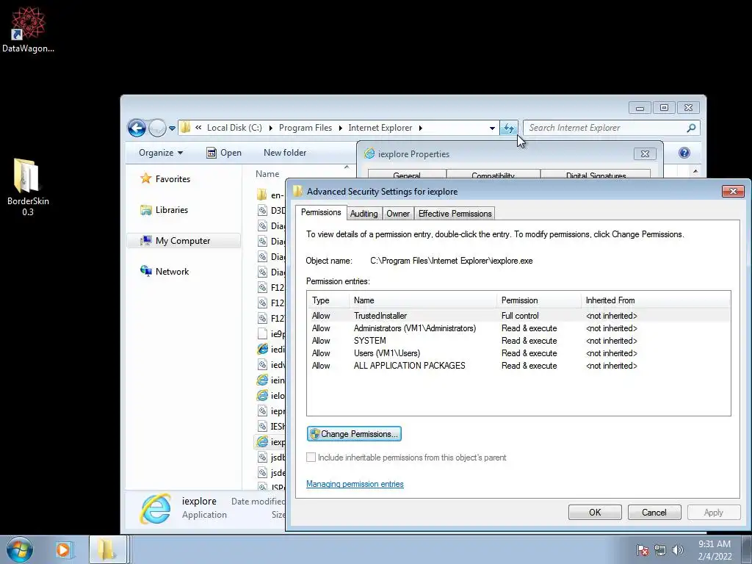Sort files by Name column header
The width and height of the screenshot is (752, 564).
[267, 174]
